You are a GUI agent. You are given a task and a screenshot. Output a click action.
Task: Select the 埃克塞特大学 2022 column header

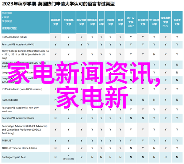point(166,22)
